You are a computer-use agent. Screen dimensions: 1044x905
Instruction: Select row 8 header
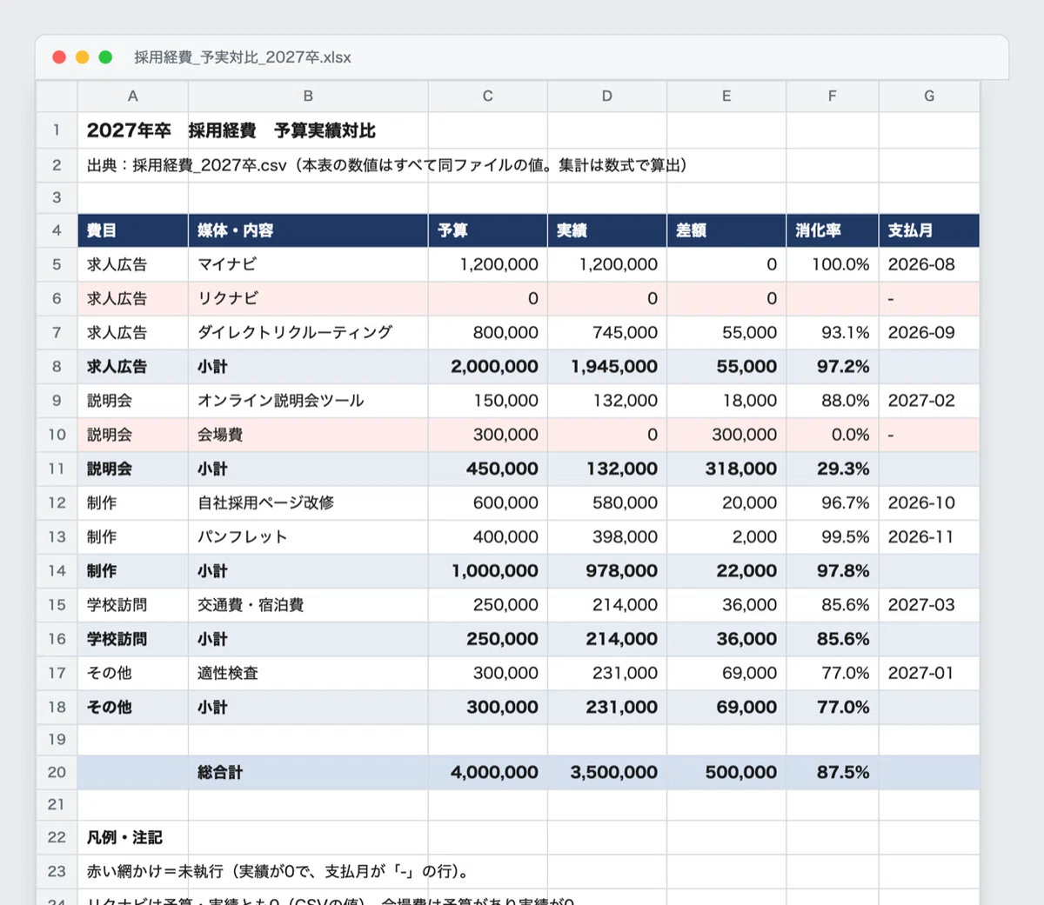pyautogui.click(x=57, y=367)
